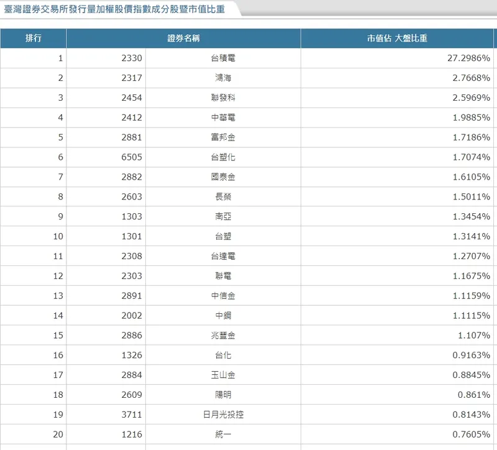Select stock code 2317
This screenshot has width=497, height=450.
[x=132, y=78]
